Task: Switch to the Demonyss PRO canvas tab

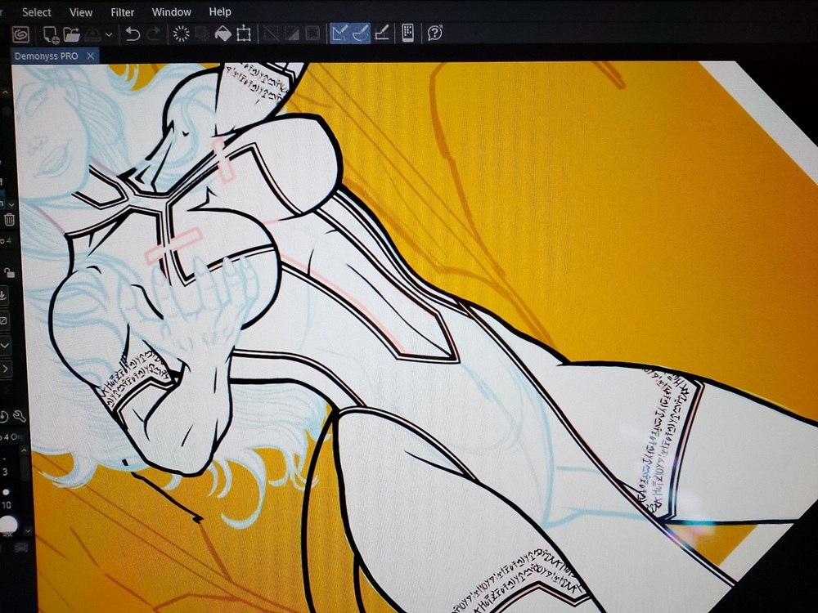Action: coord(46,56)
